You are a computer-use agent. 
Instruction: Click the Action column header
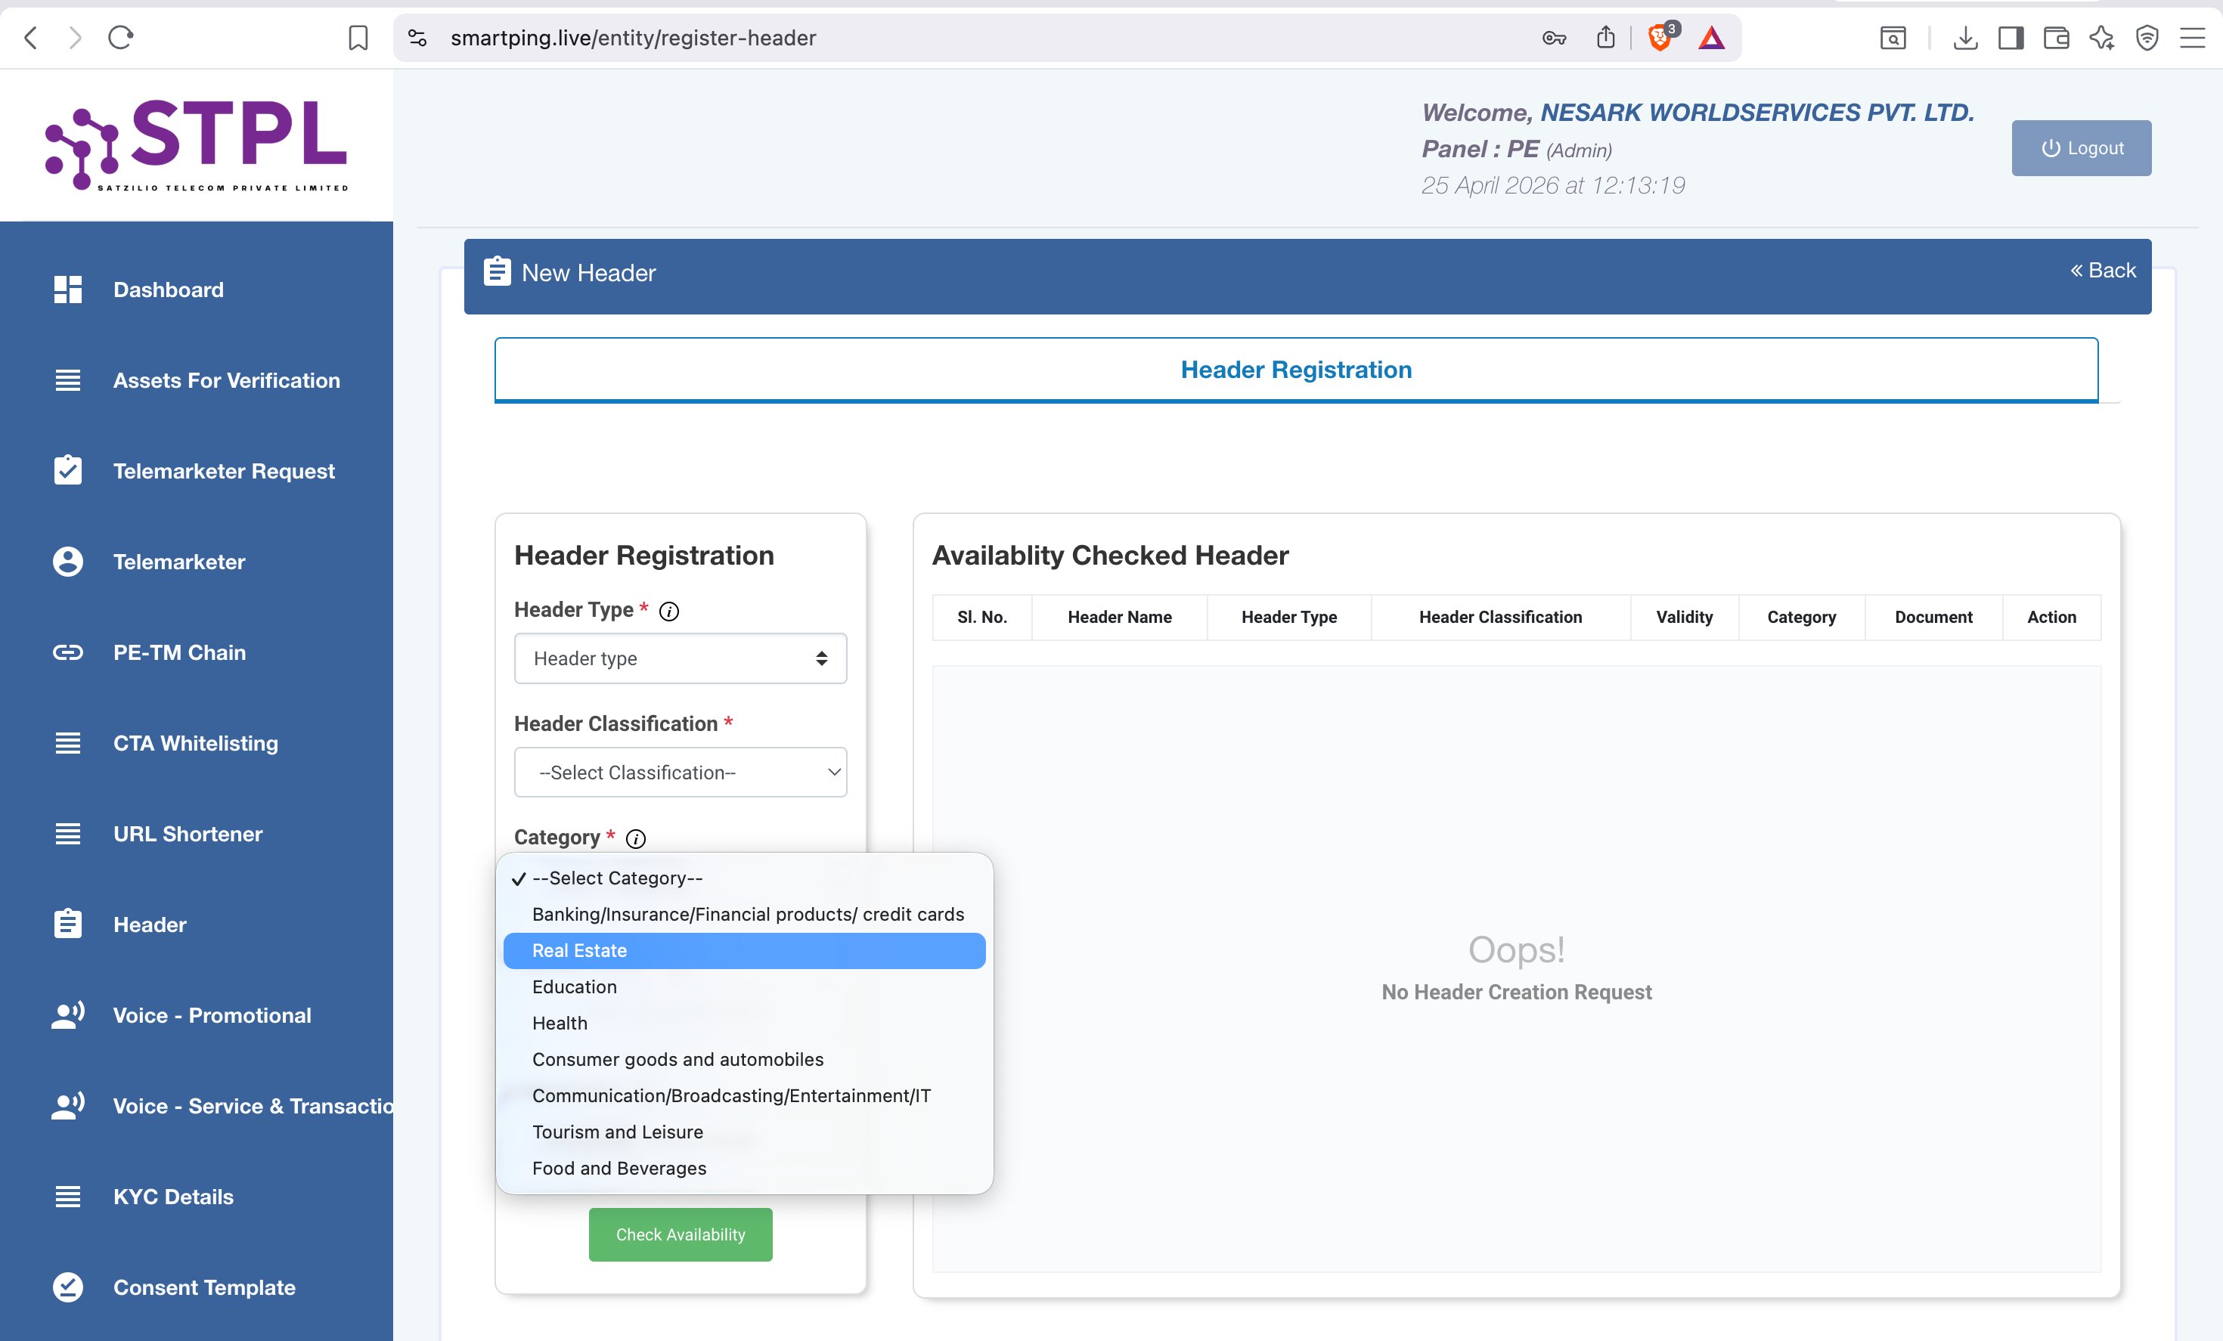[2051, 617]
